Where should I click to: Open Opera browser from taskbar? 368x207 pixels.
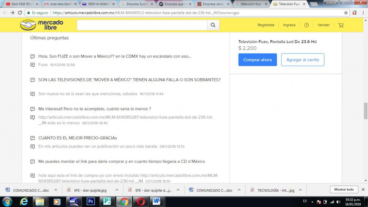141,202
